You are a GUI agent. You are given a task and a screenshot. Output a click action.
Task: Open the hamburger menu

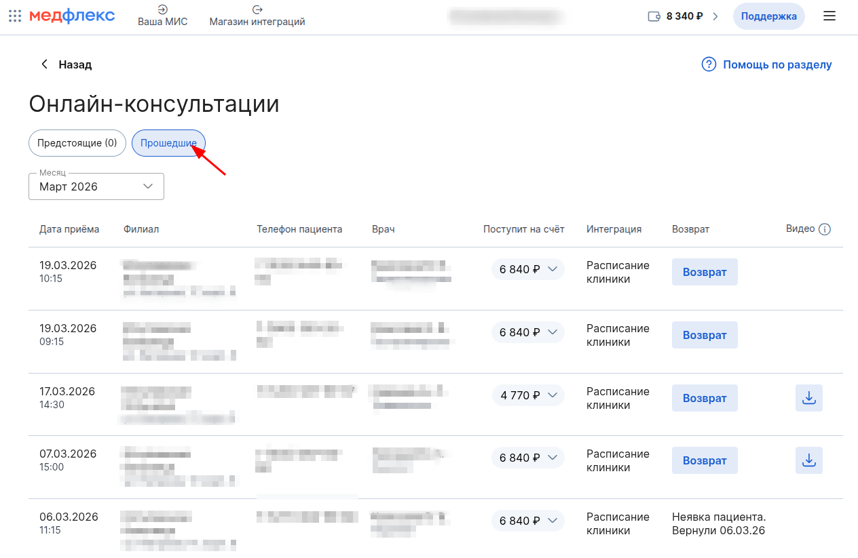[x=829, y=16]
